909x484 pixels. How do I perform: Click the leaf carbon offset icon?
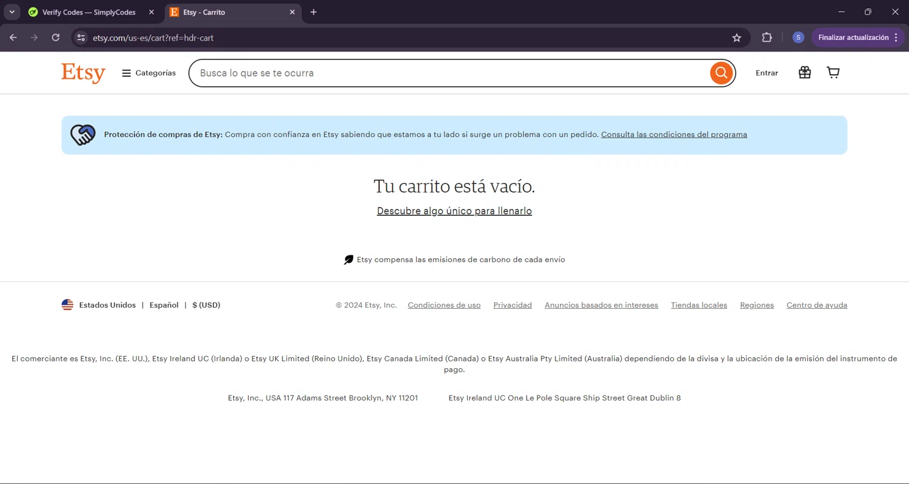348,260
